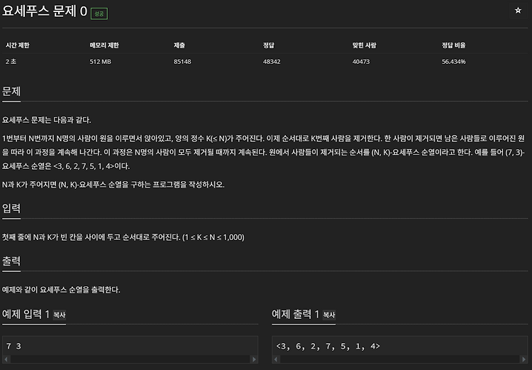The height and width of the screenshot is (370, 532).
Task: Click the correct answers count 48342
Action: (x=272, y=62)
